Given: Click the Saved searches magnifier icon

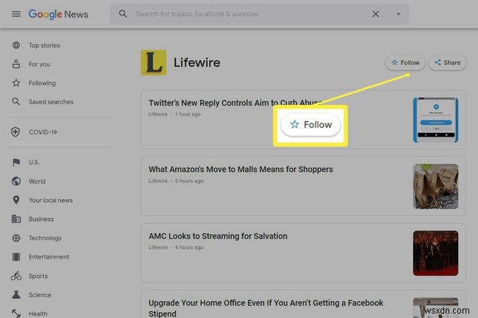Looking at the screenshot, I should click(x=16, y=101).
